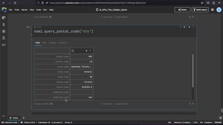The height and width of the screenshot is (125, 223).
Task: Open the Environment cube icon in sidebar
Action: 4,18
